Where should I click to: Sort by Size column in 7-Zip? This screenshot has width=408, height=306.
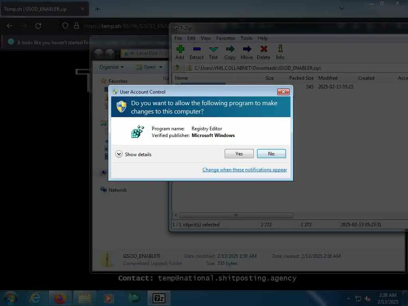(x=270, y=78)
